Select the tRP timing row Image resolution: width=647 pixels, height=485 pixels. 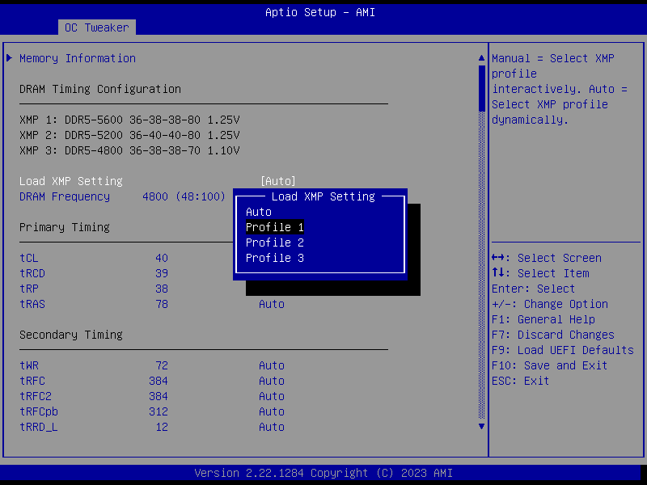94,289
